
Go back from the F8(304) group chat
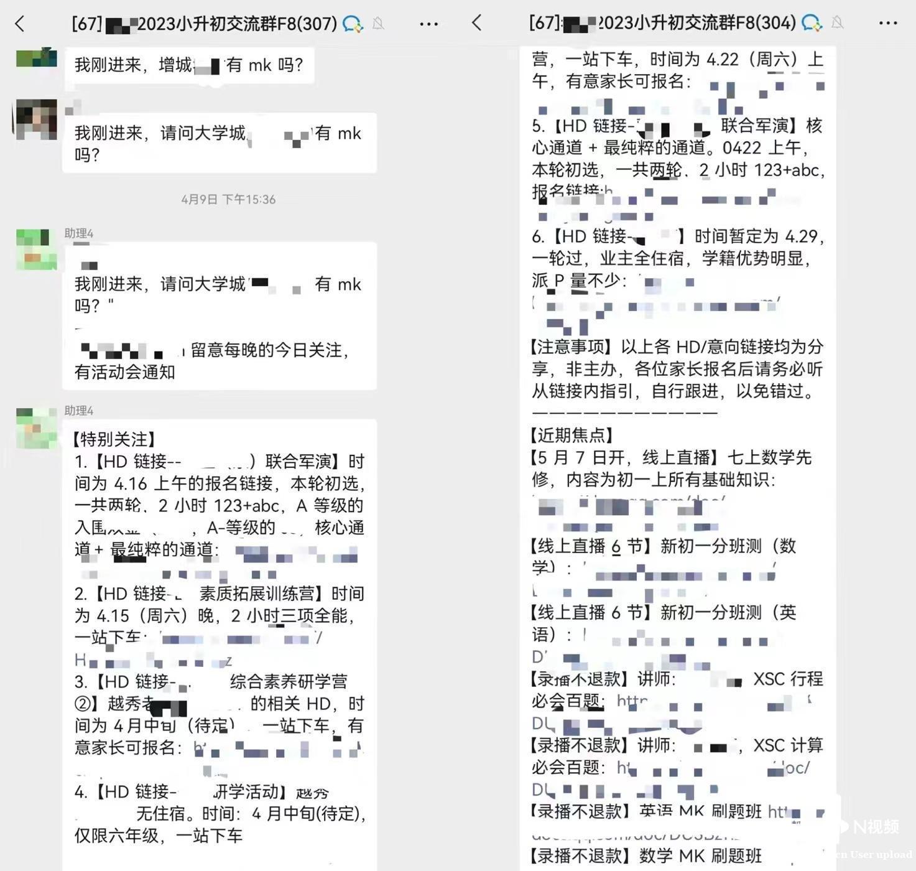pos(477,23)
